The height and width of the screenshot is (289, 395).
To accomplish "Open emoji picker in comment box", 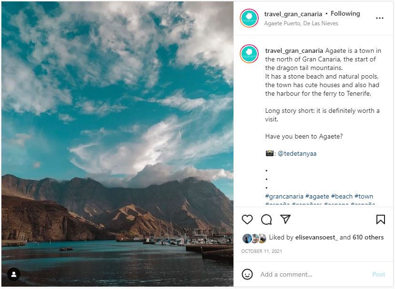I will pyautogui.click(x=247, y=274).
